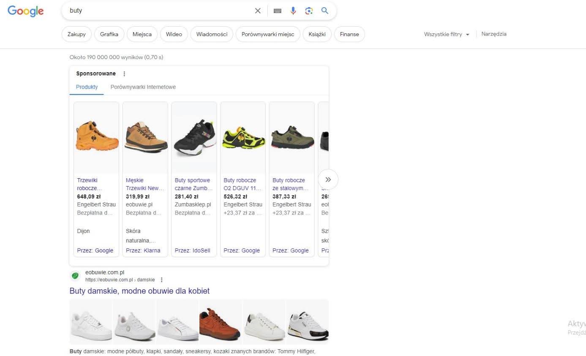
Task: Open 'Buty robocze O2 DGUV 11...' link
Action: tap(243, 184)
